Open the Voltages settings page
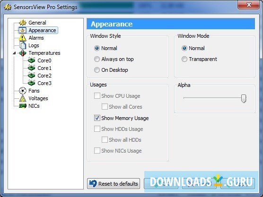The image size is (263, 197). [38, 98]
